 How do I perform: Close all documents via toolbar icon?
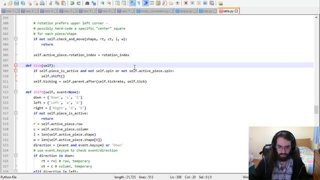pyautogui.click(x=36, y=3)
